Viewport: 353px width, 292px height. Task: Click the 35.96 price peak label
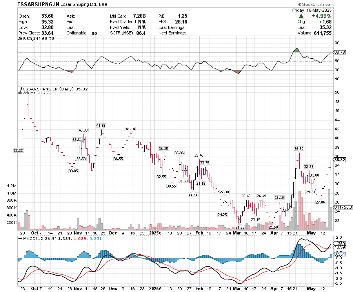[x=179, y=153]
